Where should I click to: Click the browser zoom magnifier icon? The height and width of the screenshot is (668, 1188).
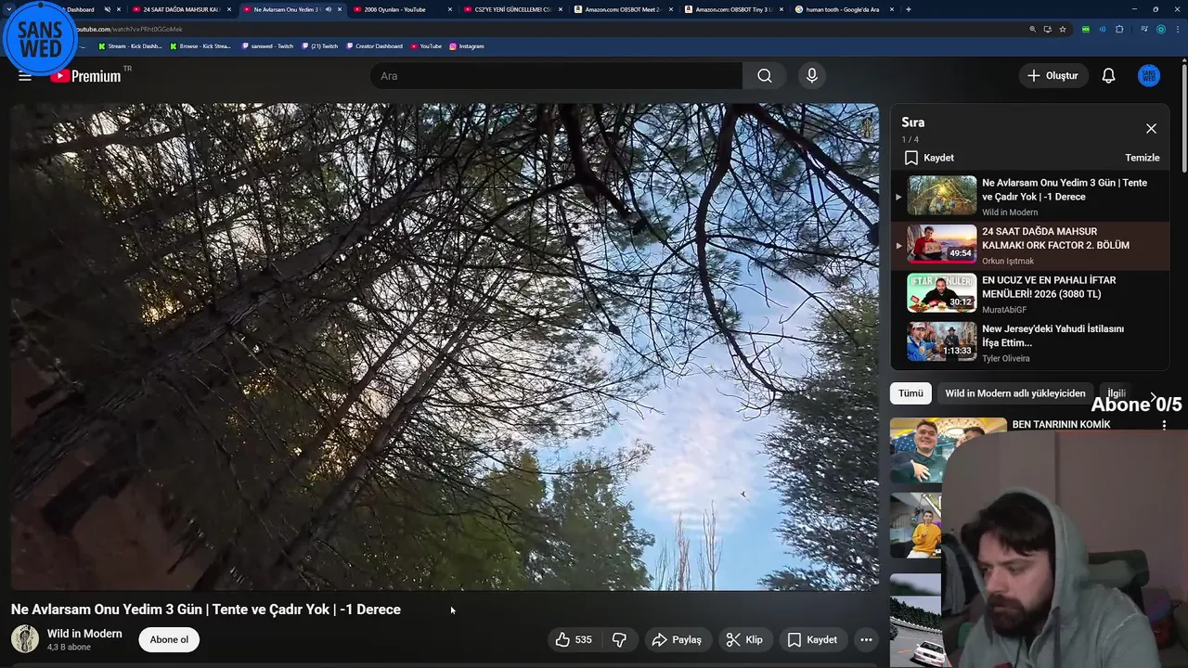1032,29
